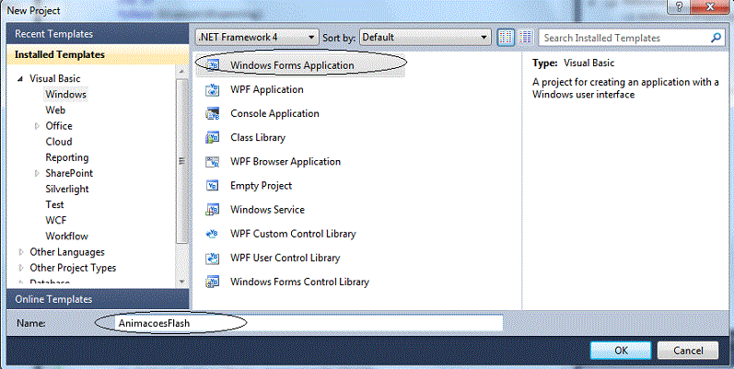Viewport: 734px width, 369px height.
Task: Click the WPF Application template icon
Action: (213, 89)
